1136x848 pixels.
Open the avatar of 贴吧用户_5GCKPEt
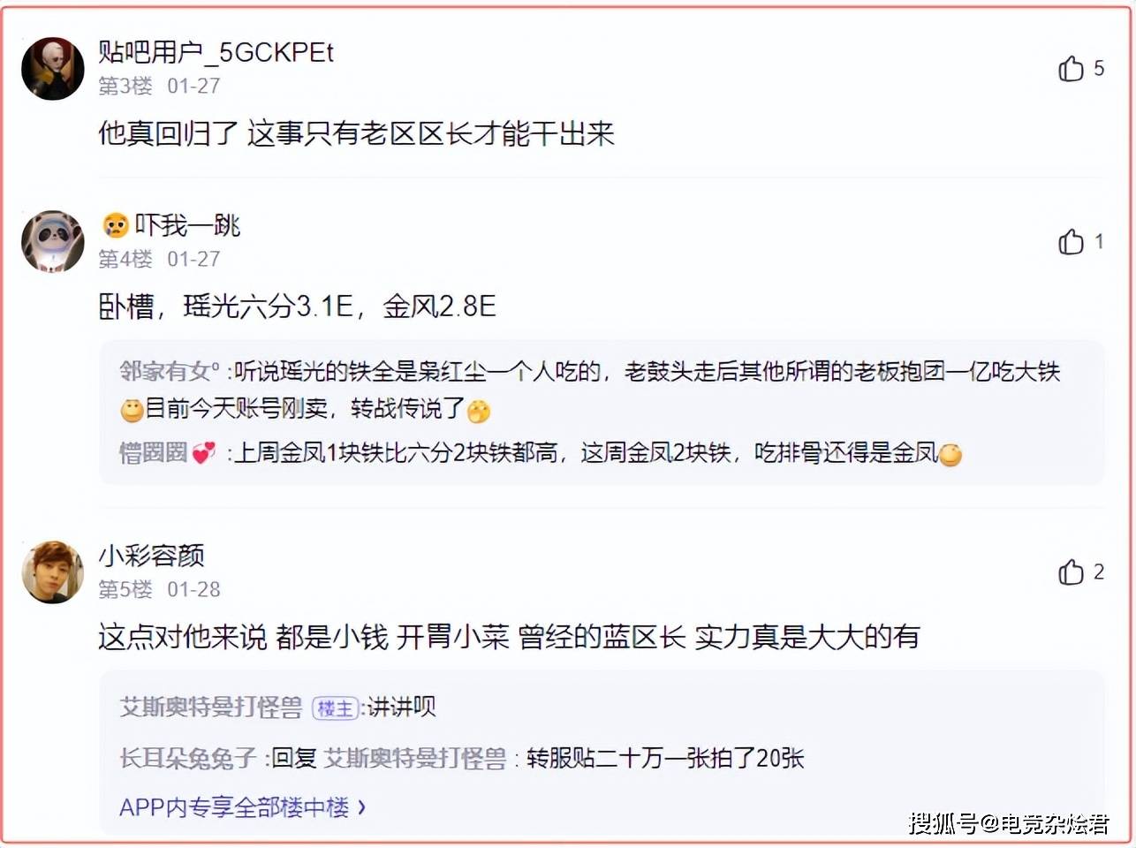coord(53,69)
